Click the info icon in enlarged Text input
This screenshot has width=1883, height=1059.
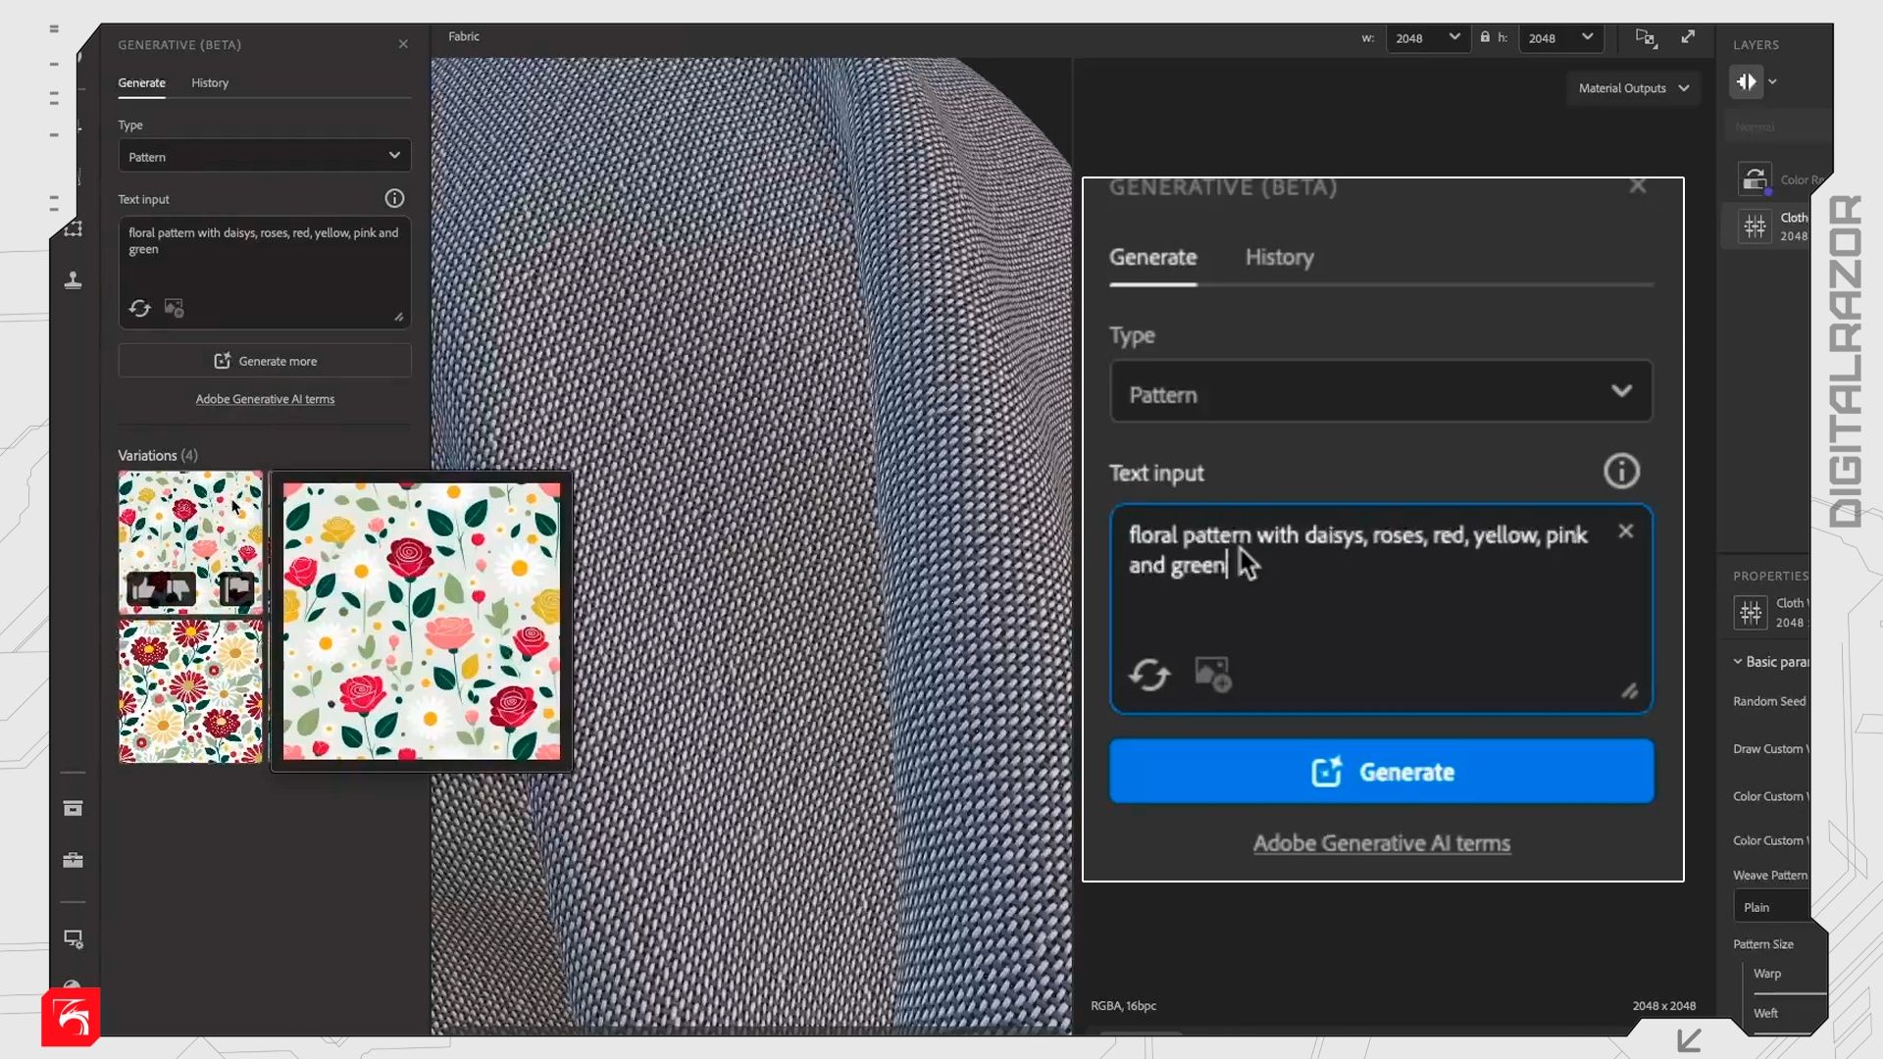[x=1621, y=472]
